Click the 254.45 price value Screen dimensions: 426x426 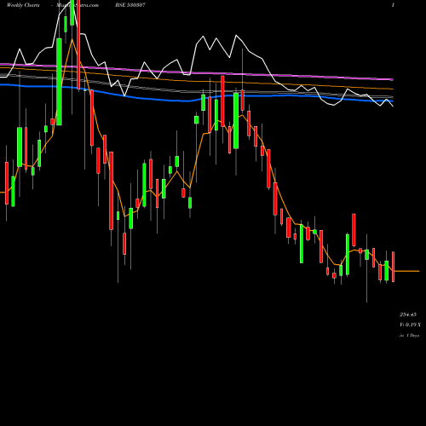pos(408,314)
